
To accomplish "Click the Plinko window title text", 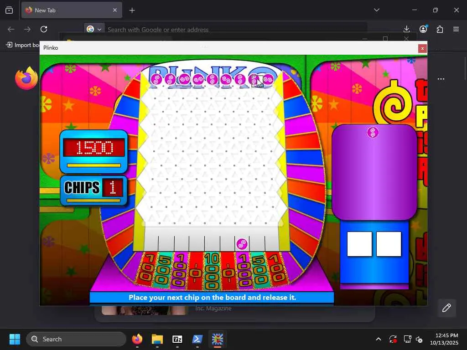I will pos(51,48).
